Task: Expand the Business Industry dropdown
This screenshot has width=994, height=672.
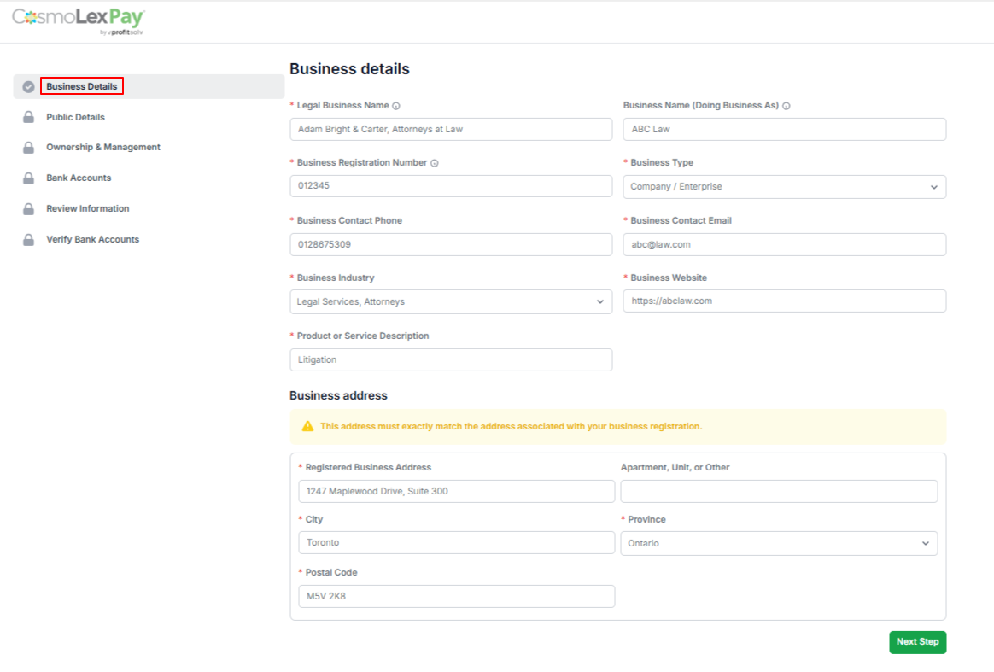Action: (451, 301)
